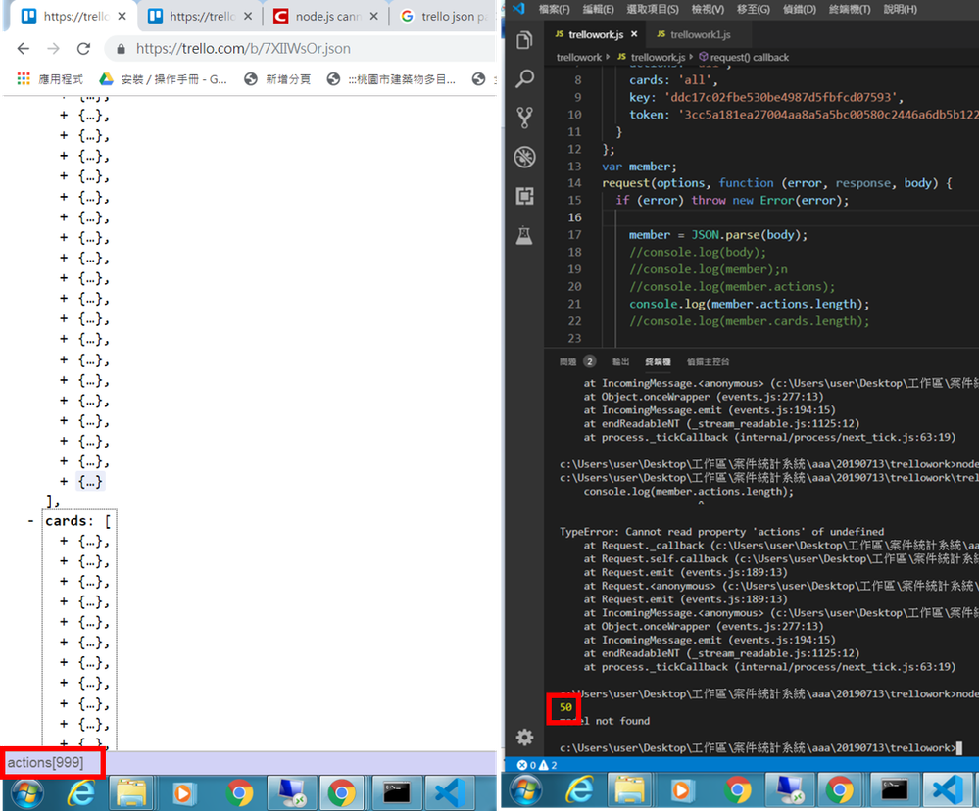
Task: Open the 編輯(E) menu
Action: click(x=598, y=9)
